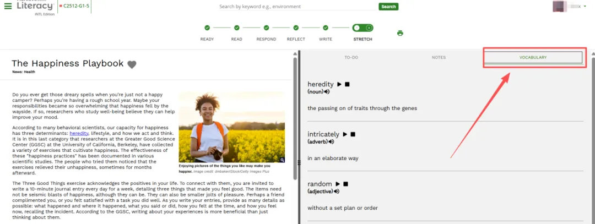Stop the heredity audio playback
Viewport: 595px width, 224px height.
tap(347, 84)
